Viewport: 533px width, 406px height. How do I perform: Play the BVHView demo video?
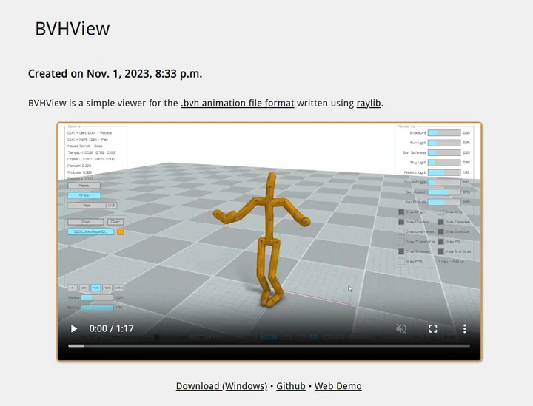click(x=74, y=328)
